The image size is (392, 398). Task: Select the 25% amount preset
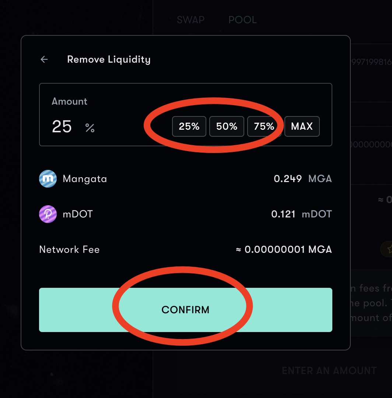point(189,126)
